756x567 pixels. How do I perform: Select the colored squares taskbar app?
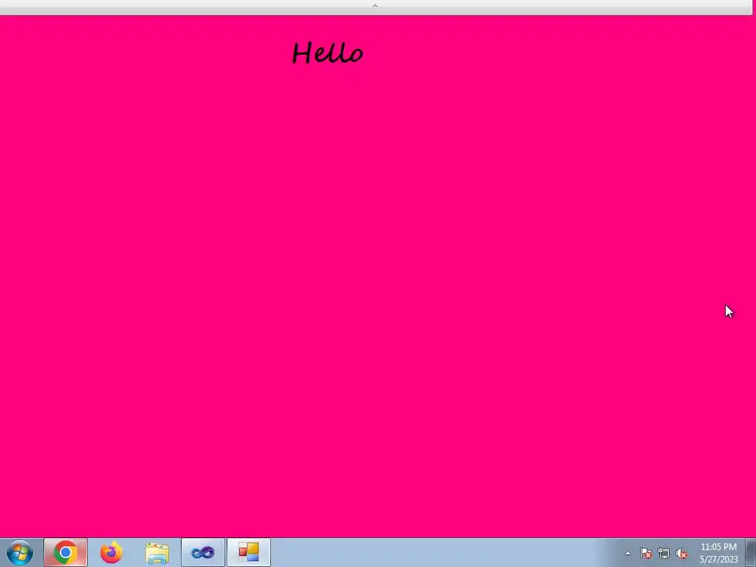[249, 552]
